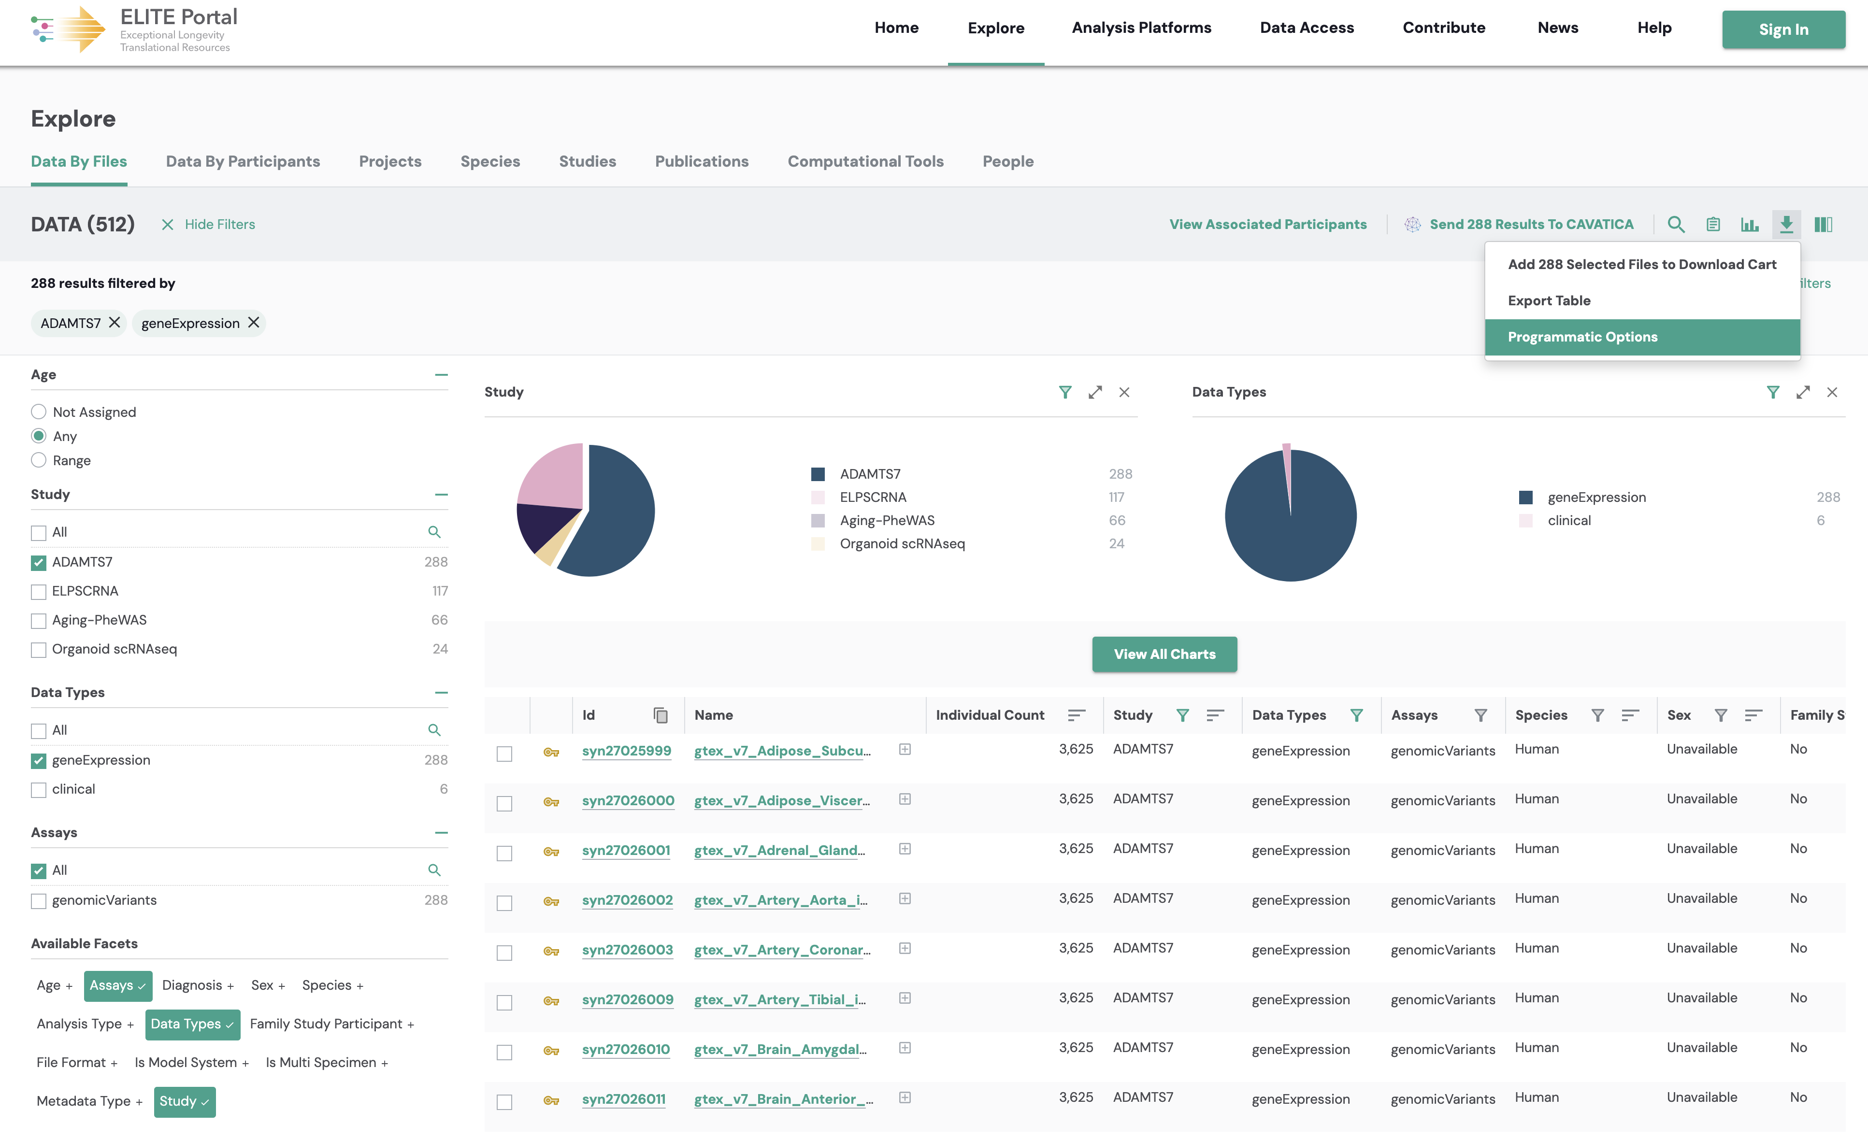Search within Data Types facet values
Viewport: 1868px width, 1139px height.
click(434, 730)
